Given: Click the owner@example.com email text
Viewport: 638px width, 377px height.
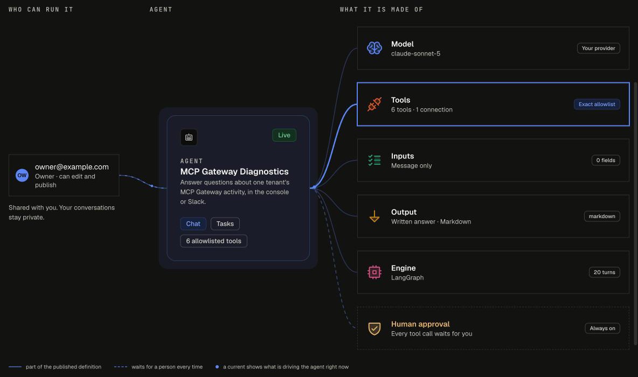Looking at the screenshot, I should pos(72,167).
